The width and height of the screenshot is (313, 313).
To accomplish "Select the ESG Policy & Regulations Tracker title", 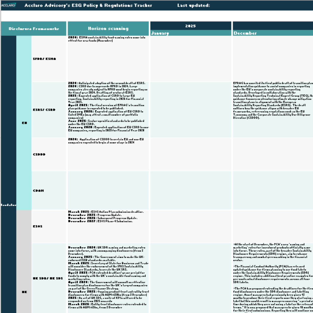I will pos(88,5).
